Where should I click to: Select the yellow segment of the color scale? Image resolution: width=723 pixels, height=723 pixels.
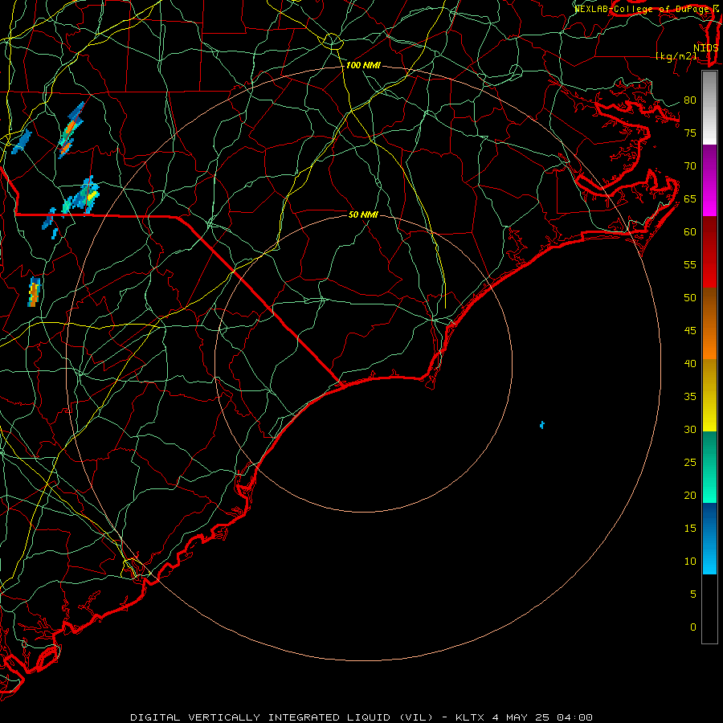[x=709, y=395]
